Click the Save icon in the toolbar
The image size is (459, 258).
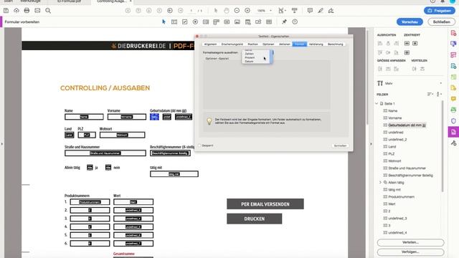pyautogui.click(x=6, y=11)
